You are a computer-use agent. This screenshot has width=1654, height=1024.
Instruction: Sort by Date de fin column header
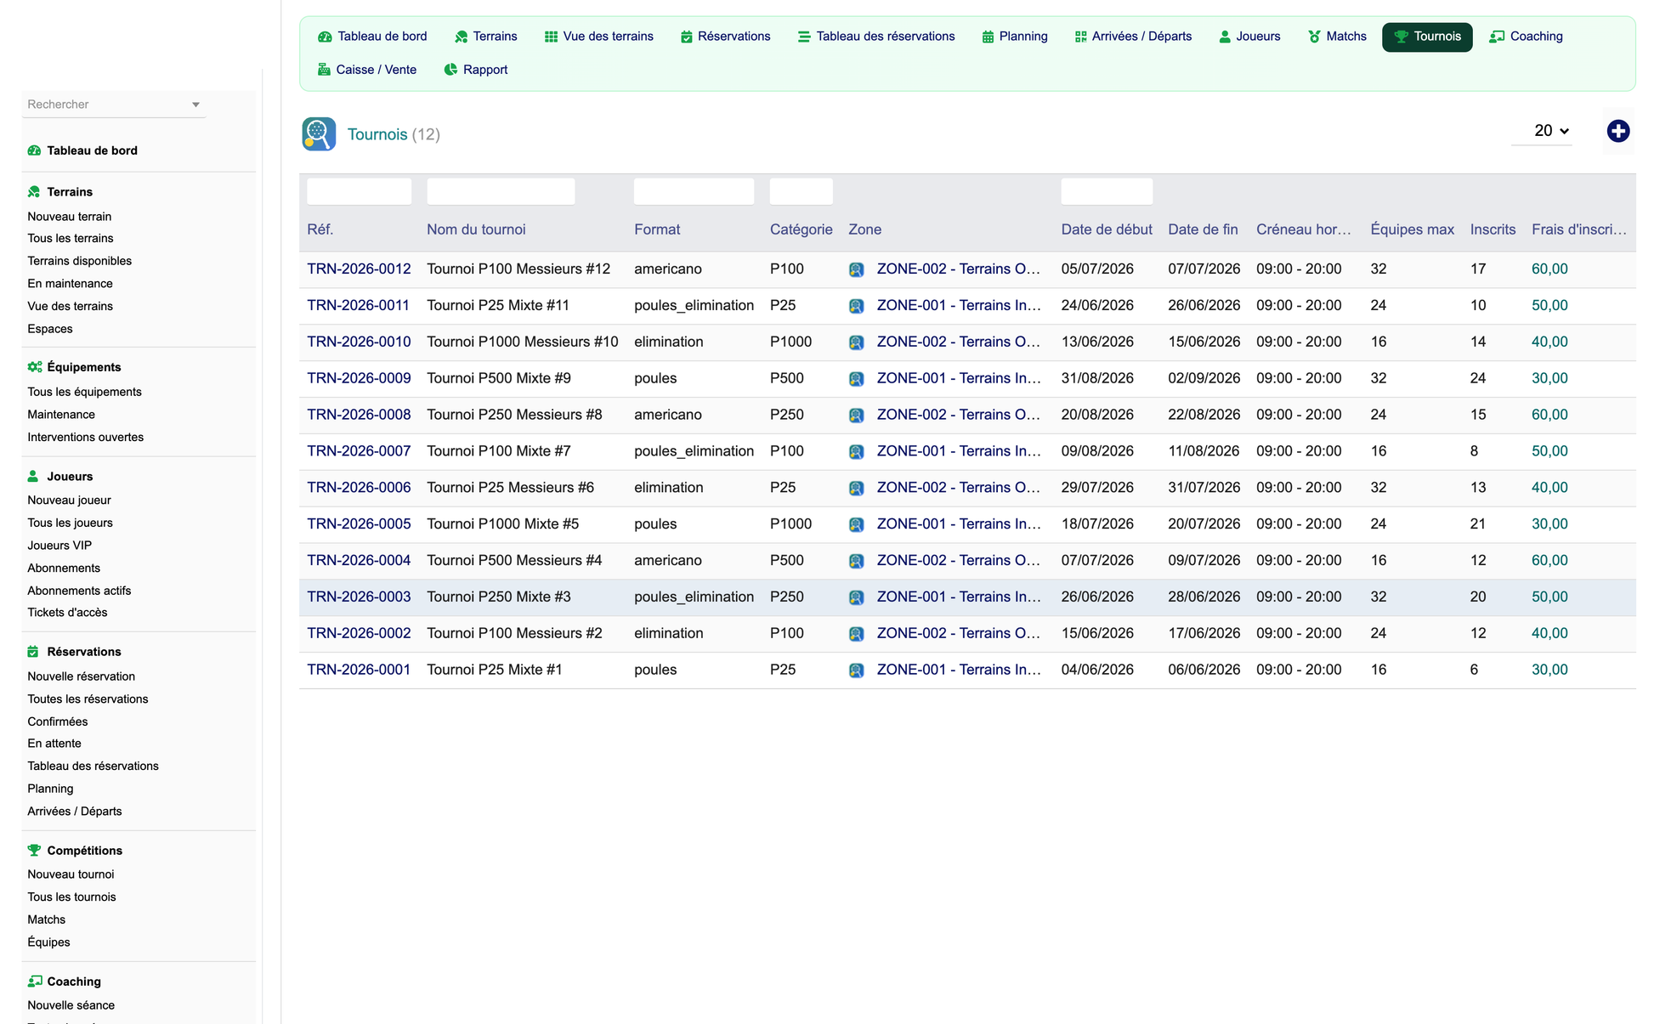(x=1203, y=229)
